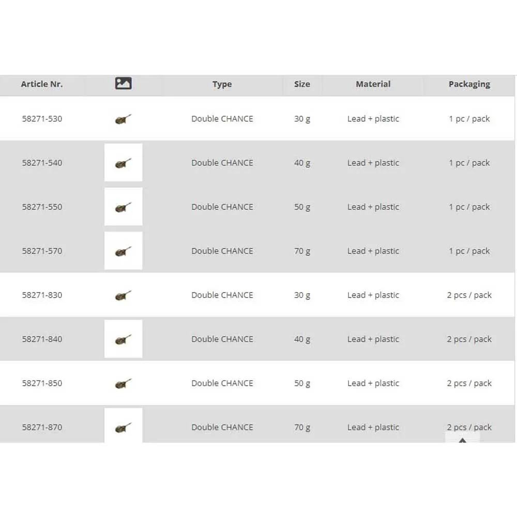Image resolution: width=517 pixels, height=517 pixels.
Task: Open product thumbnail for article 58271-570
Action: [x=123, y=251]
